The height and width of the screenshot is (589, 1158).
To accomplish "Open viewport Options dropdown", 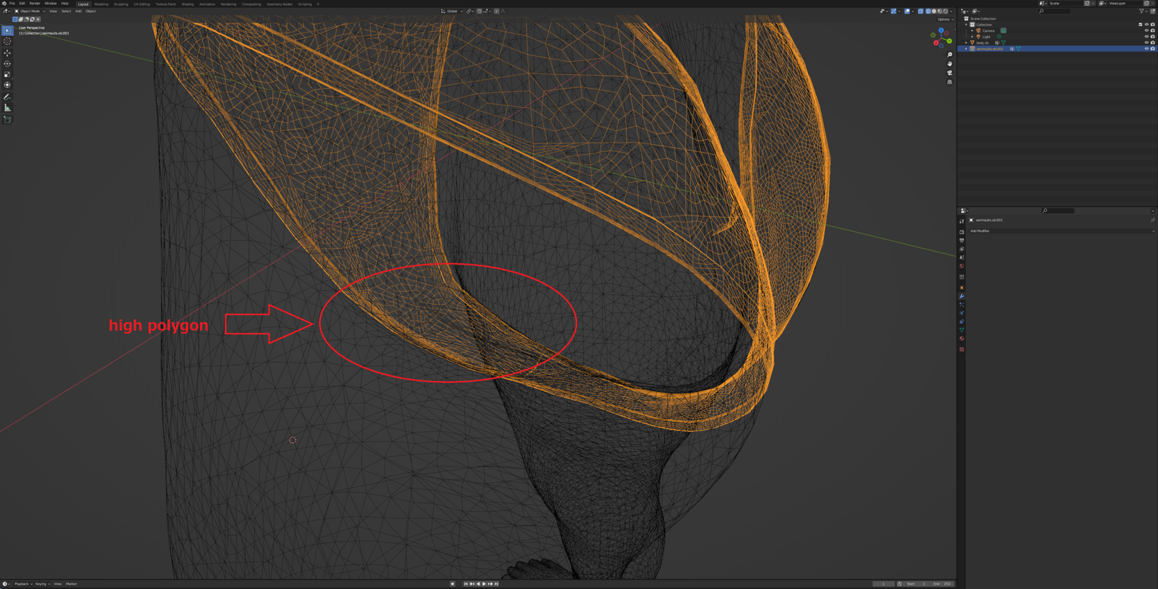I will [946, 19].
